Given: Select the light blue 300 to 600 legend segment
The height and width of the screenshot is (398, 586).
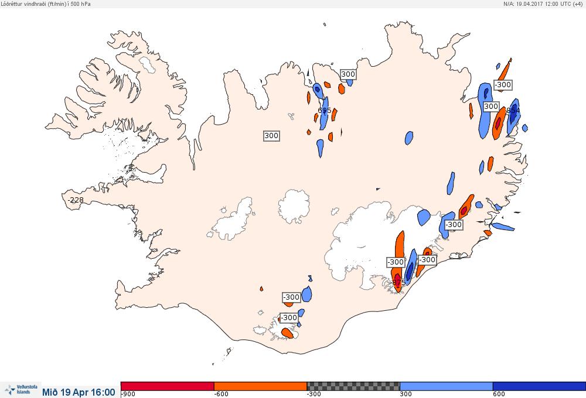Looking at the screenshot, I should coord(446,386).
